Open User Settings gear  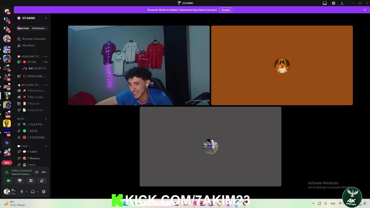point(44,192)
